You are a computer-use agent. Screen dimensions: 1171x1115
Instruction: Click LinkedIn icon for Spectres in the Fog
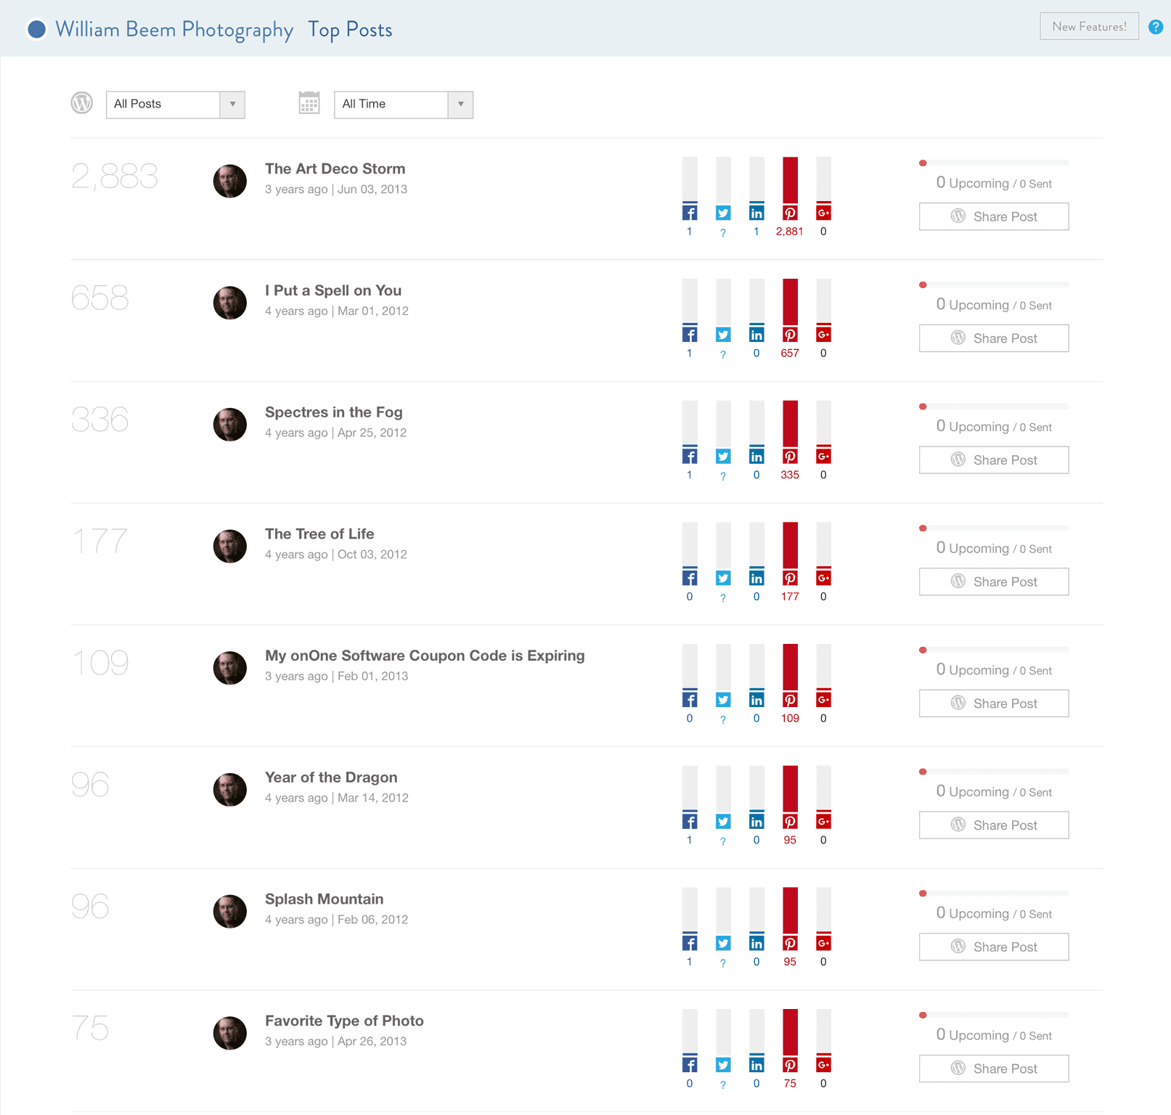(x=756, y=457)
